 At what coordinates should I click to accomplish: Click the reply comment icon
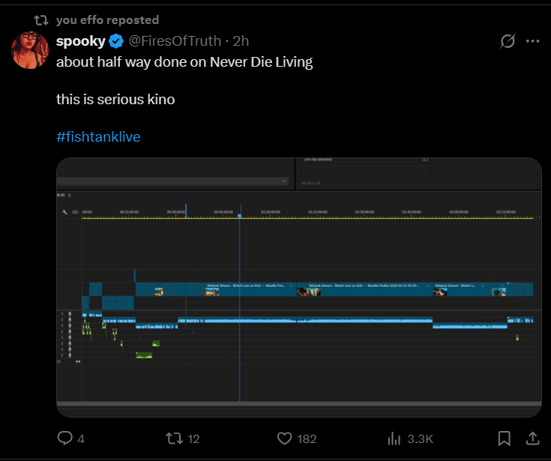(66, 439)
